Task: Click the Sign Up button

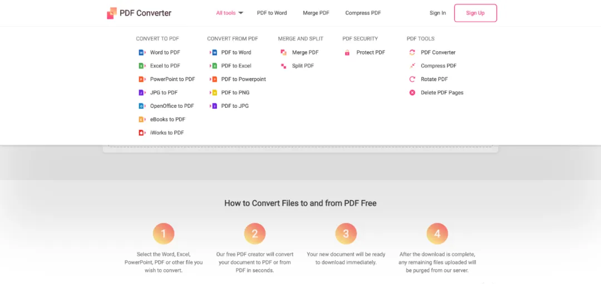Action: point(475,13)
